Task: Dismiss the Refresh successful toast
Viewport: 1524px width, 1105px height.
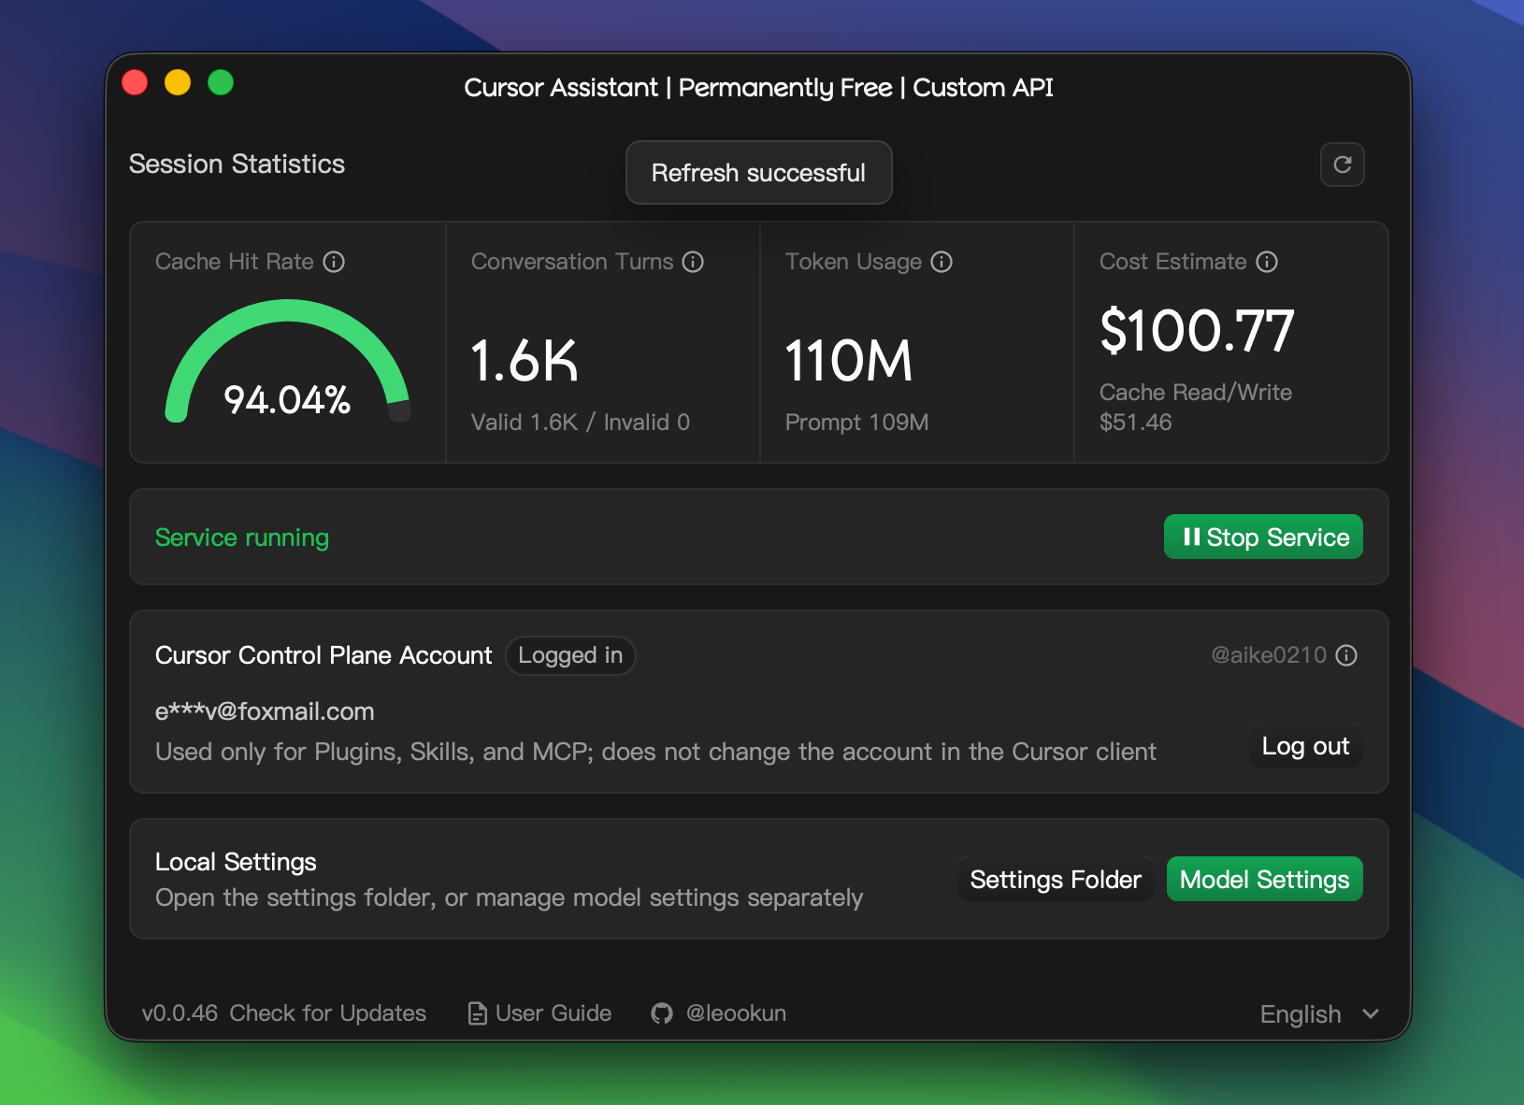Action: click(758, 173)
